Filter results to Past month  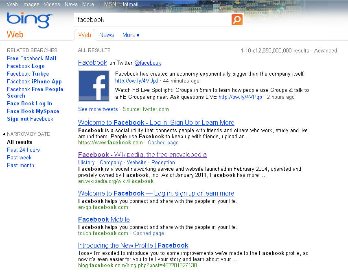[x=20, y=165]
